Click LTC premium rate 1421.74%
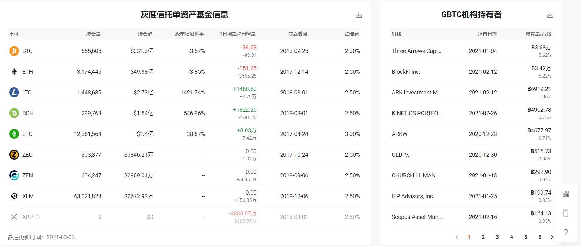 pos(193,93)
